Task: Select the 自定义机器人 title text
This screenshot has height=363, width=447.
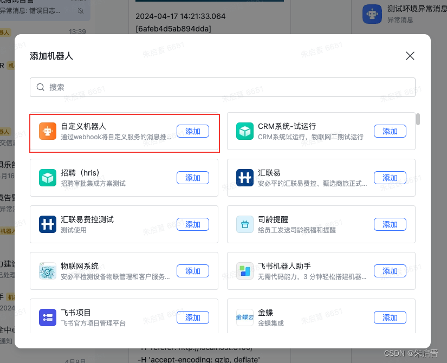Action: pyautogui.click(x=83, y=126)
